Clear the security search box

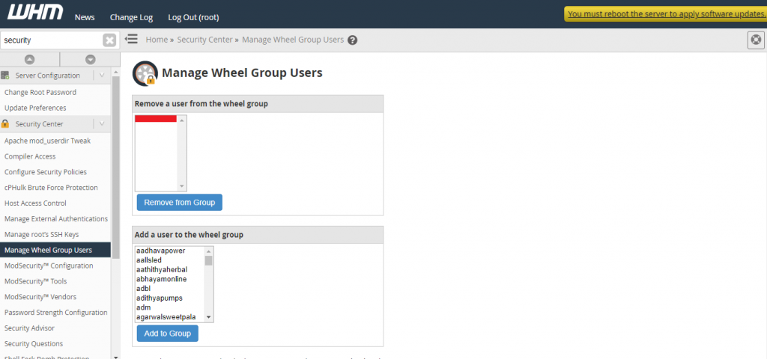(x=109, y=40)
